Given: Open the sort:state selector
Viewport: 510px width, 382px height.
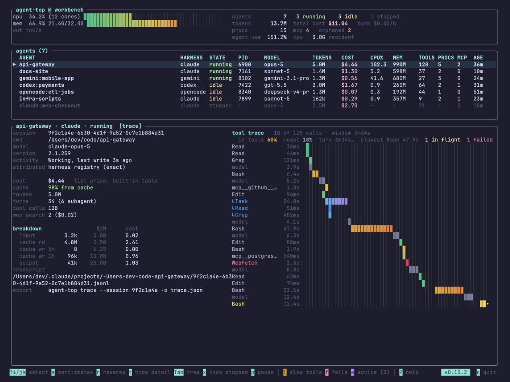Looking at the screenshot, I should coord(75,372).
